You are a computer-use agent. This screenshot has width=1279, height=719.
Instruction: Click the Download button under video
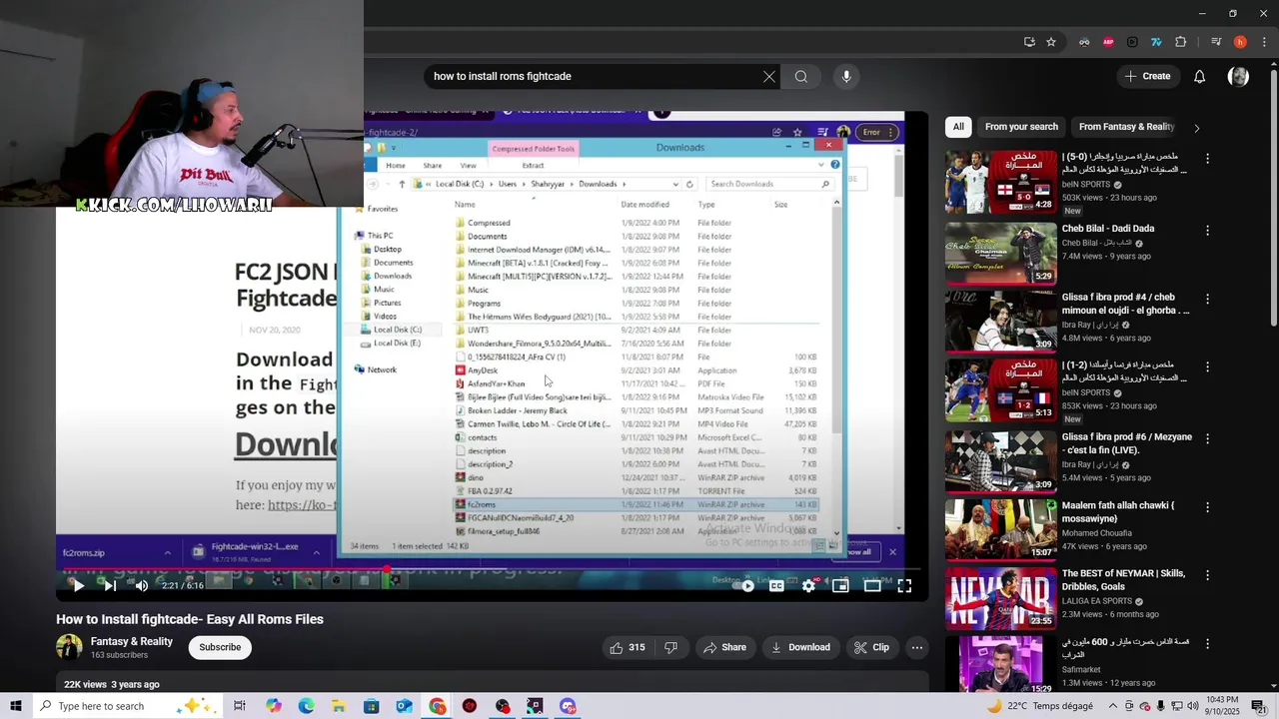(x=800, y=647)
